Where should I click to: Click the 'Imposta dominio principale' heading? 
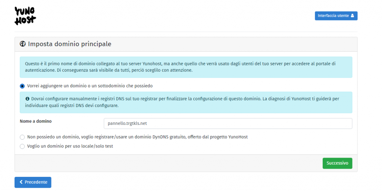(69, 44)
